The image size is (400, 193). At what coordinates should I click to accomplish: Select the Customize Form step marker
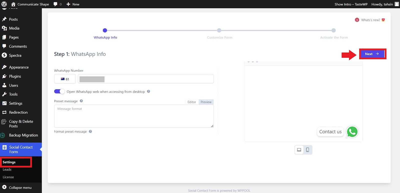tap(219, 30)
